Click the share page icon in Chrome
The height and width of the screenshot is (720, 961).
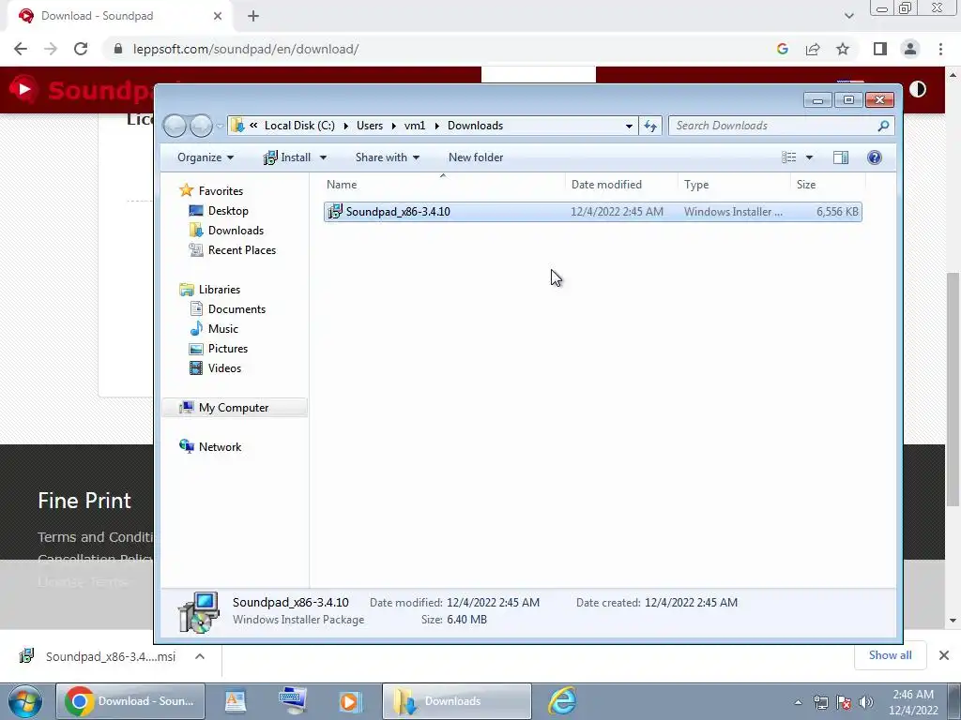pyautogui.click(x=813, y=49)
